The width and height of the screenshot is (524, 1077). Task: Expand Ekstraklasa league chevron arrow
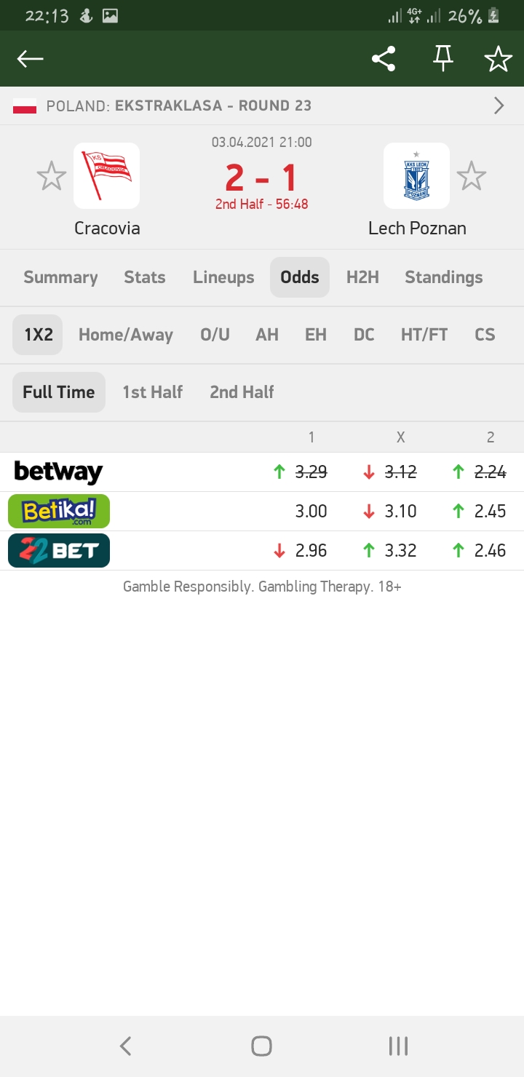click(x=499, y=106)
